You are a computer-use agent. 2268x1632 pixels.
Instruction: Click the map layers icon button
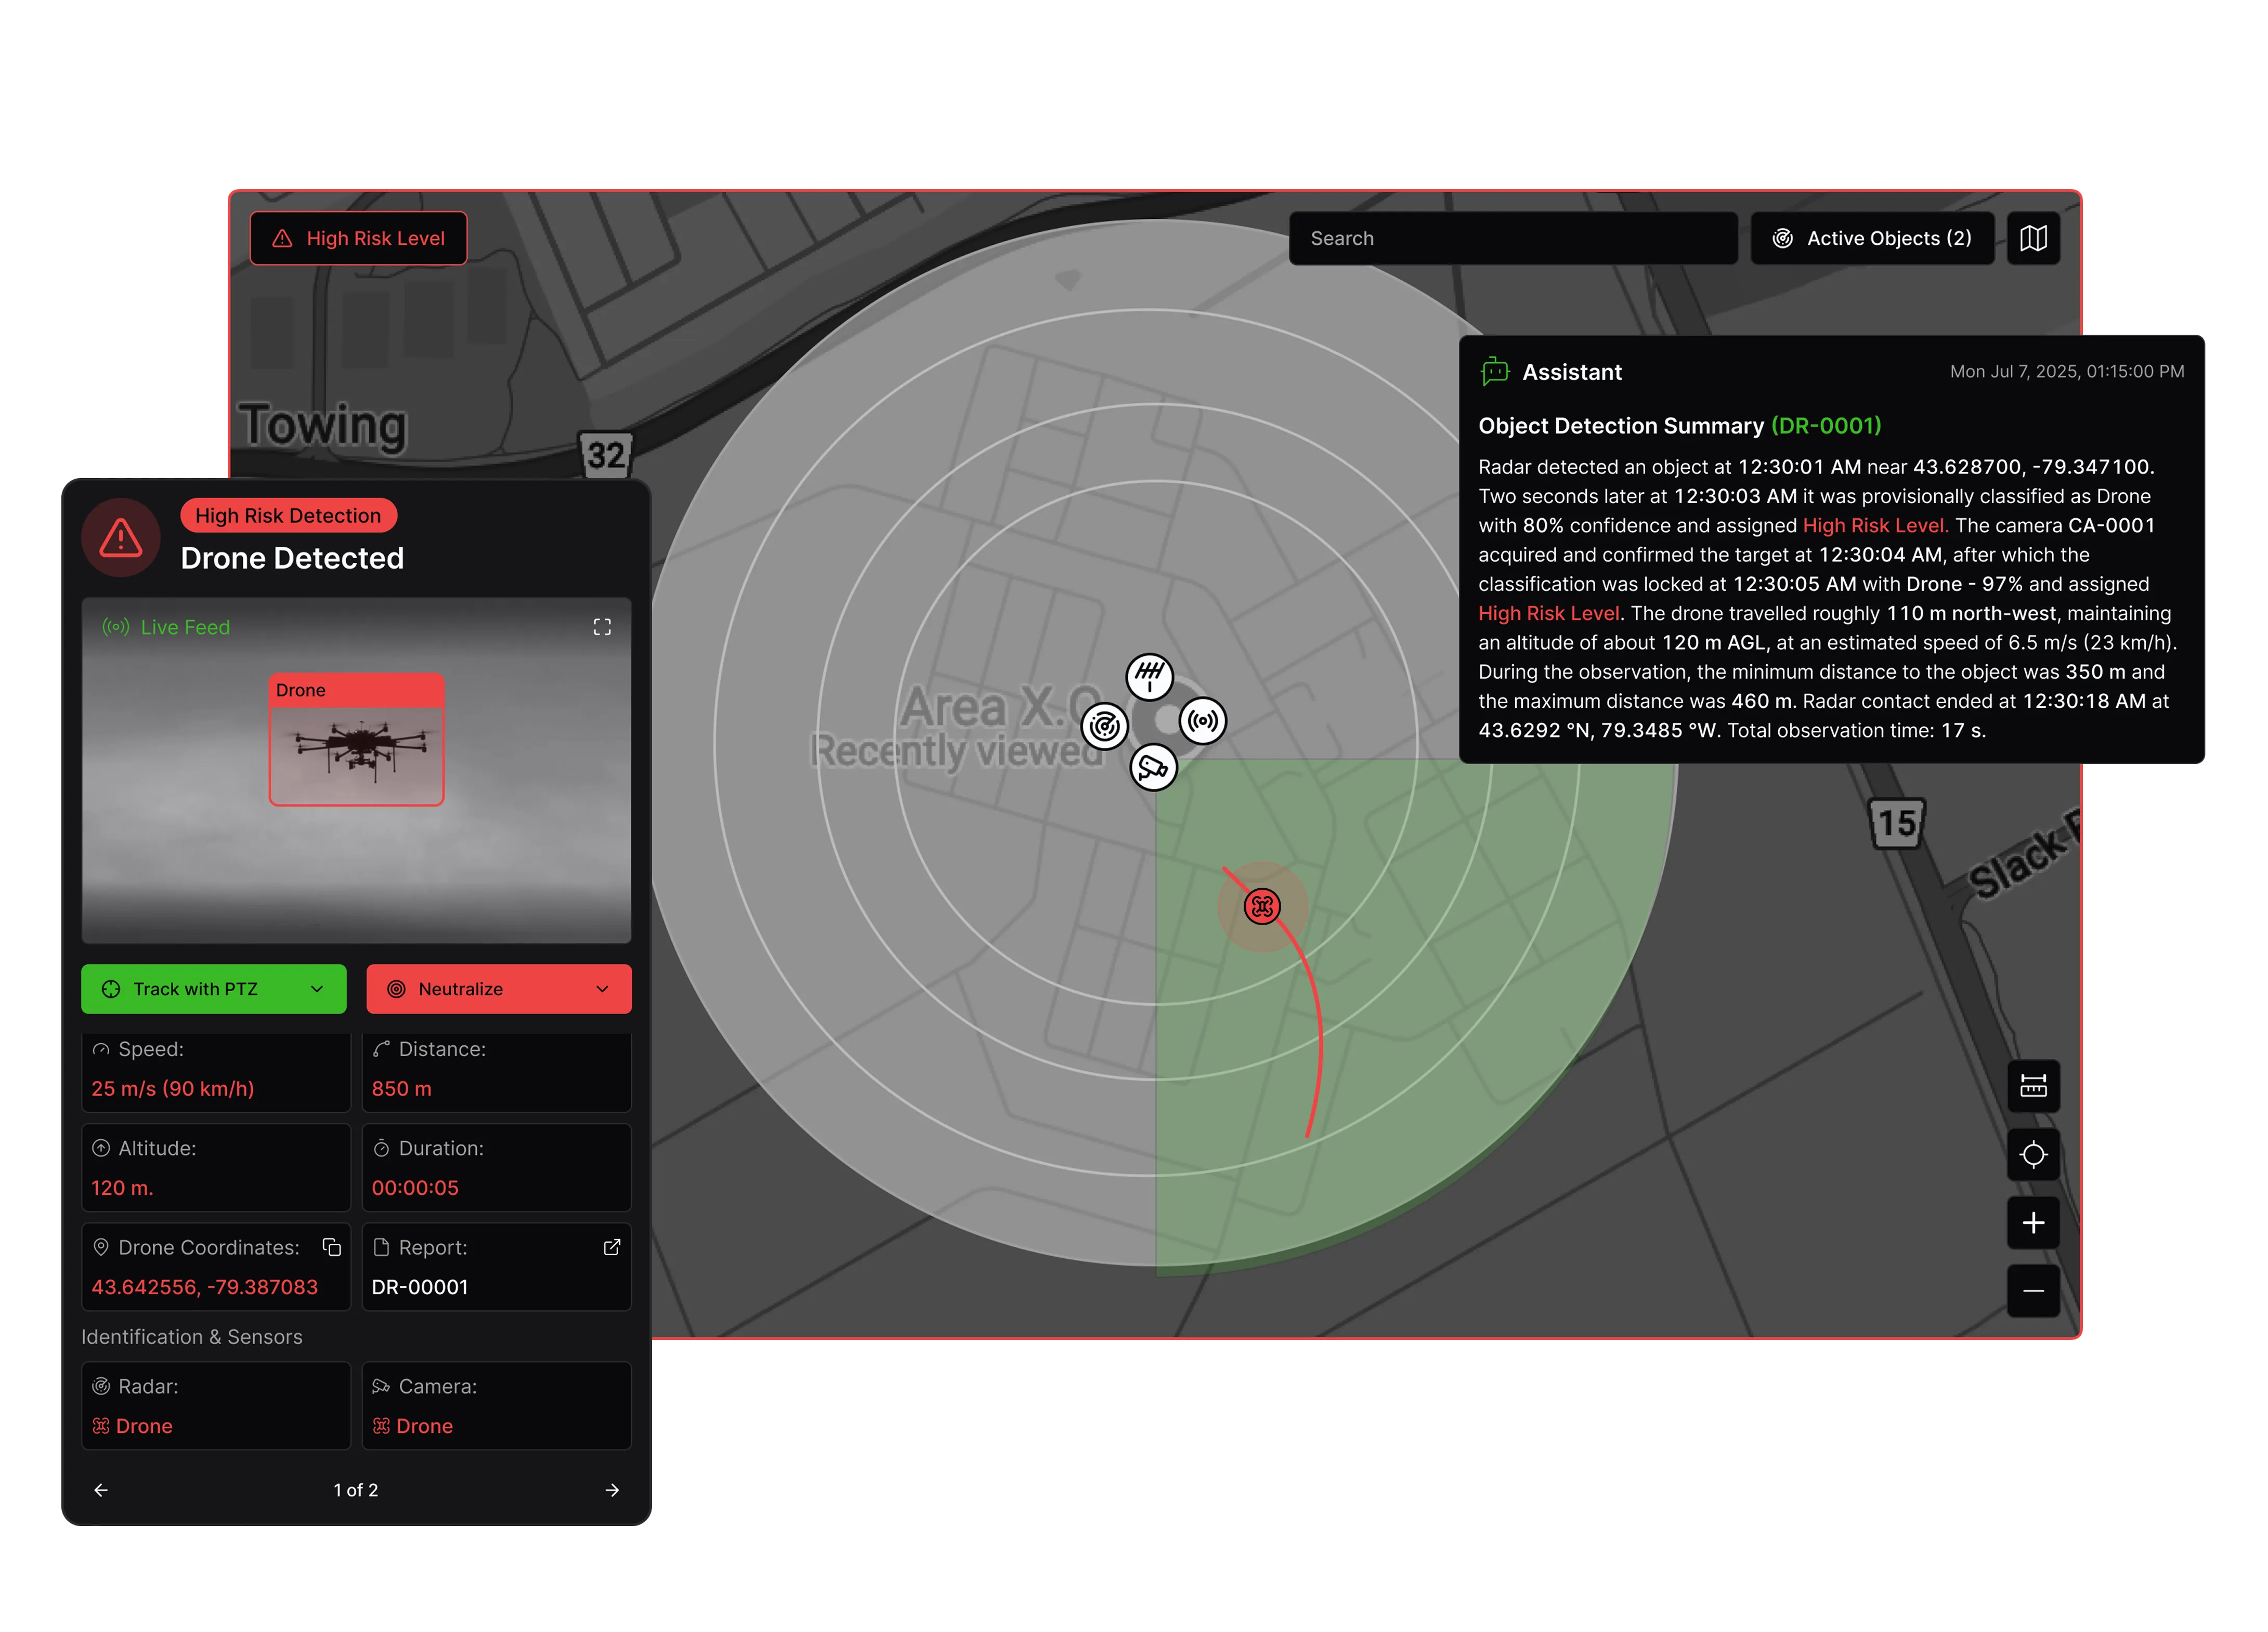click(x=2033, y=238)
